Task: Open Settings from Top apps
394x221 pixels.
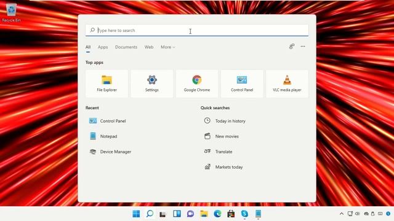Action: (152, 83)
